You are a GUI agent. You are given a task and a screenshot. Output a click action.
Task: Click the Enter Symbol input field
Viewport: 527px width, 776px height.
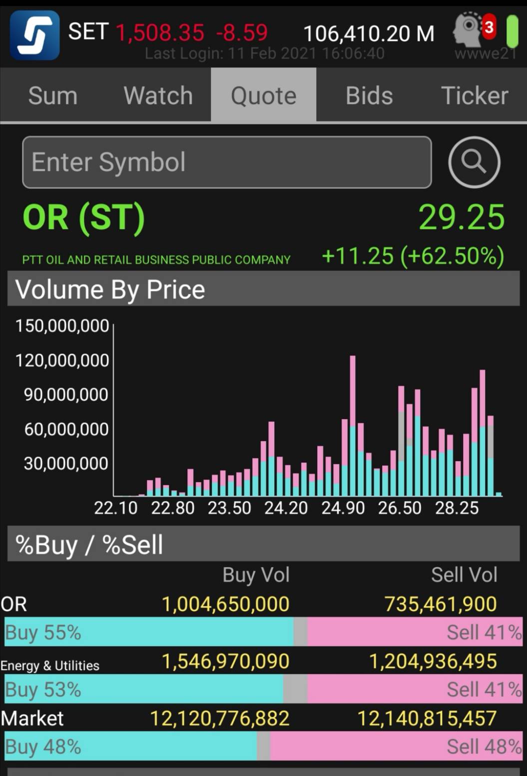(x=227, y=162)
